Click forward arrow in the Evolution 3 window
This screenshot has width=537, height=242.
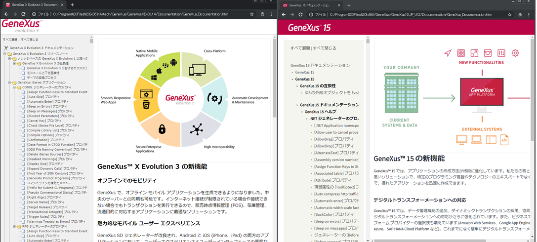[14, 14]
